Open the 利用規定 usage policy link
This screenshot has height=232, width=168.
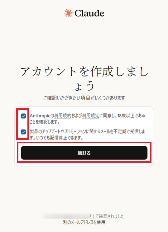tap(90, 116)
